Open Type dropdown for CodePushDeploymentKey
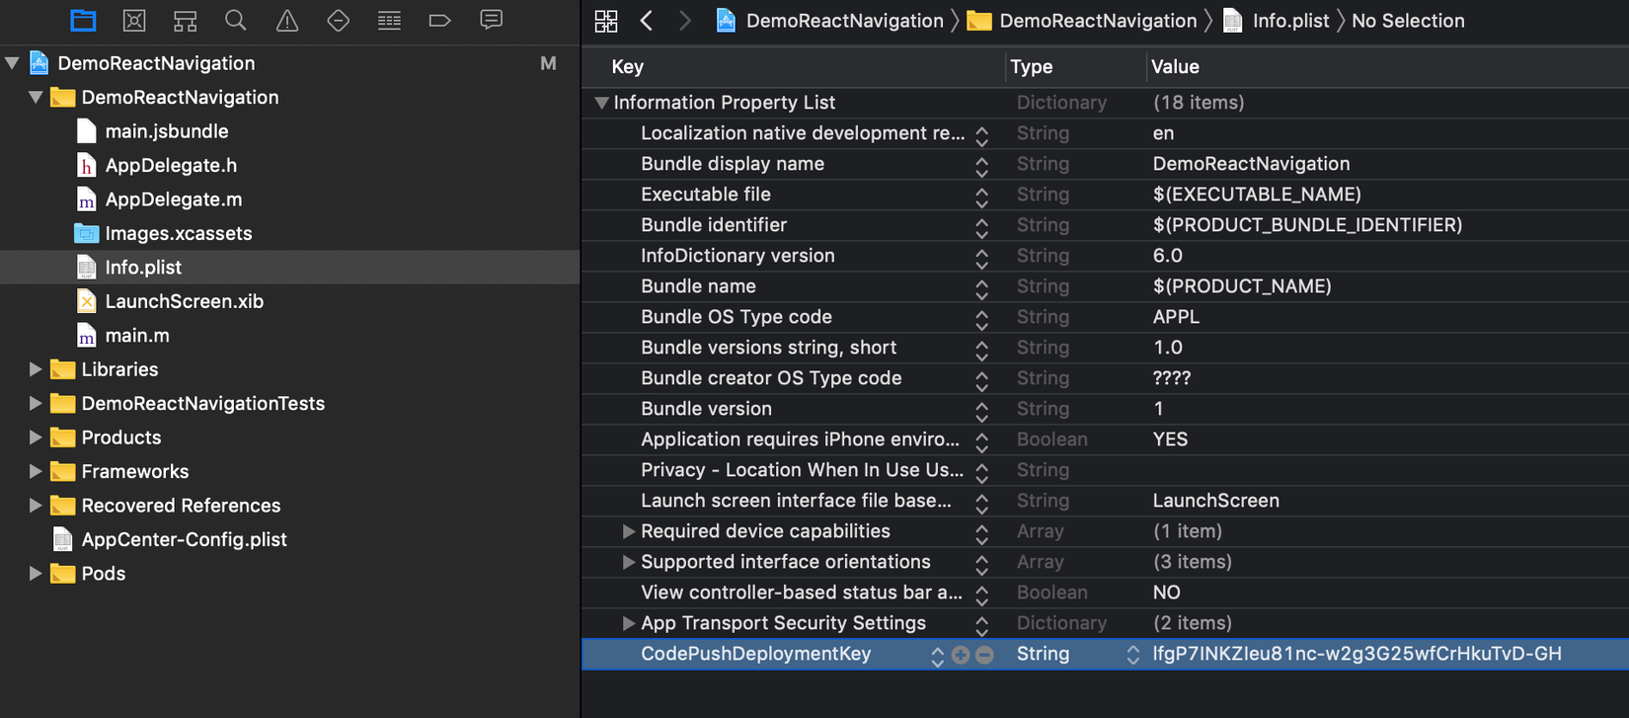The height and width of the screenshot is (718, 1629). [1132, 655]
